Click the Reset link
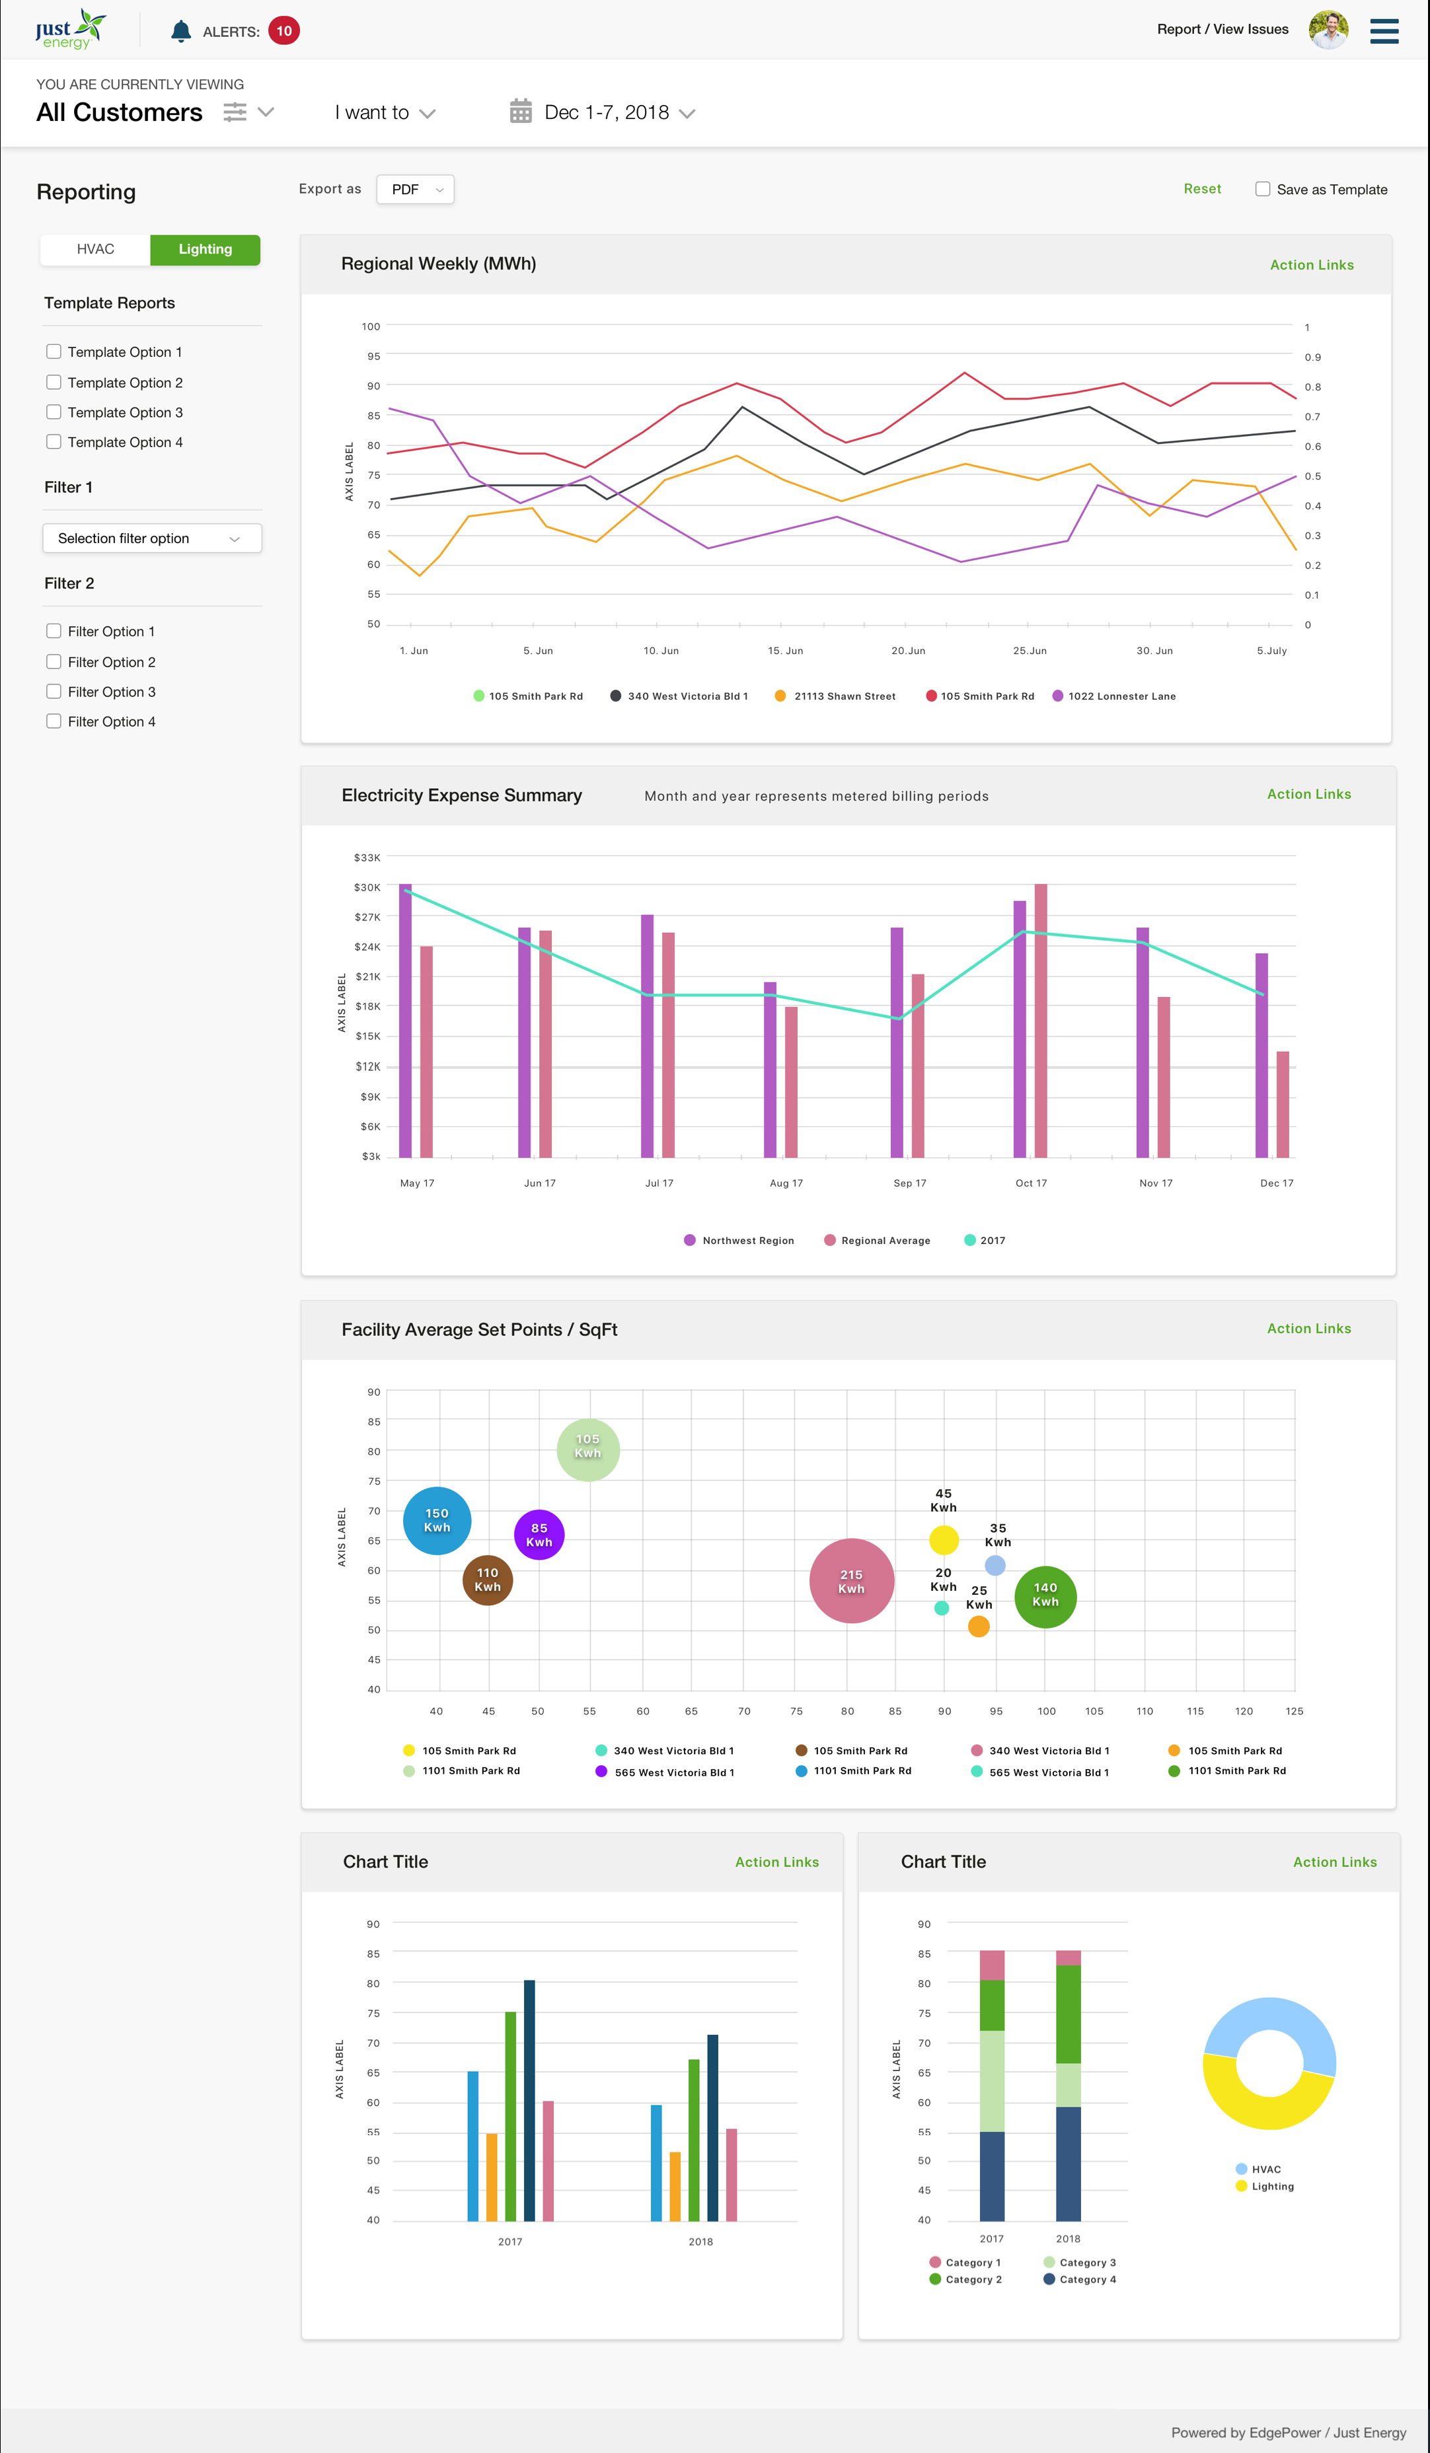The width and height of the screenshot is (1430, 2453). pos(1202,189)
